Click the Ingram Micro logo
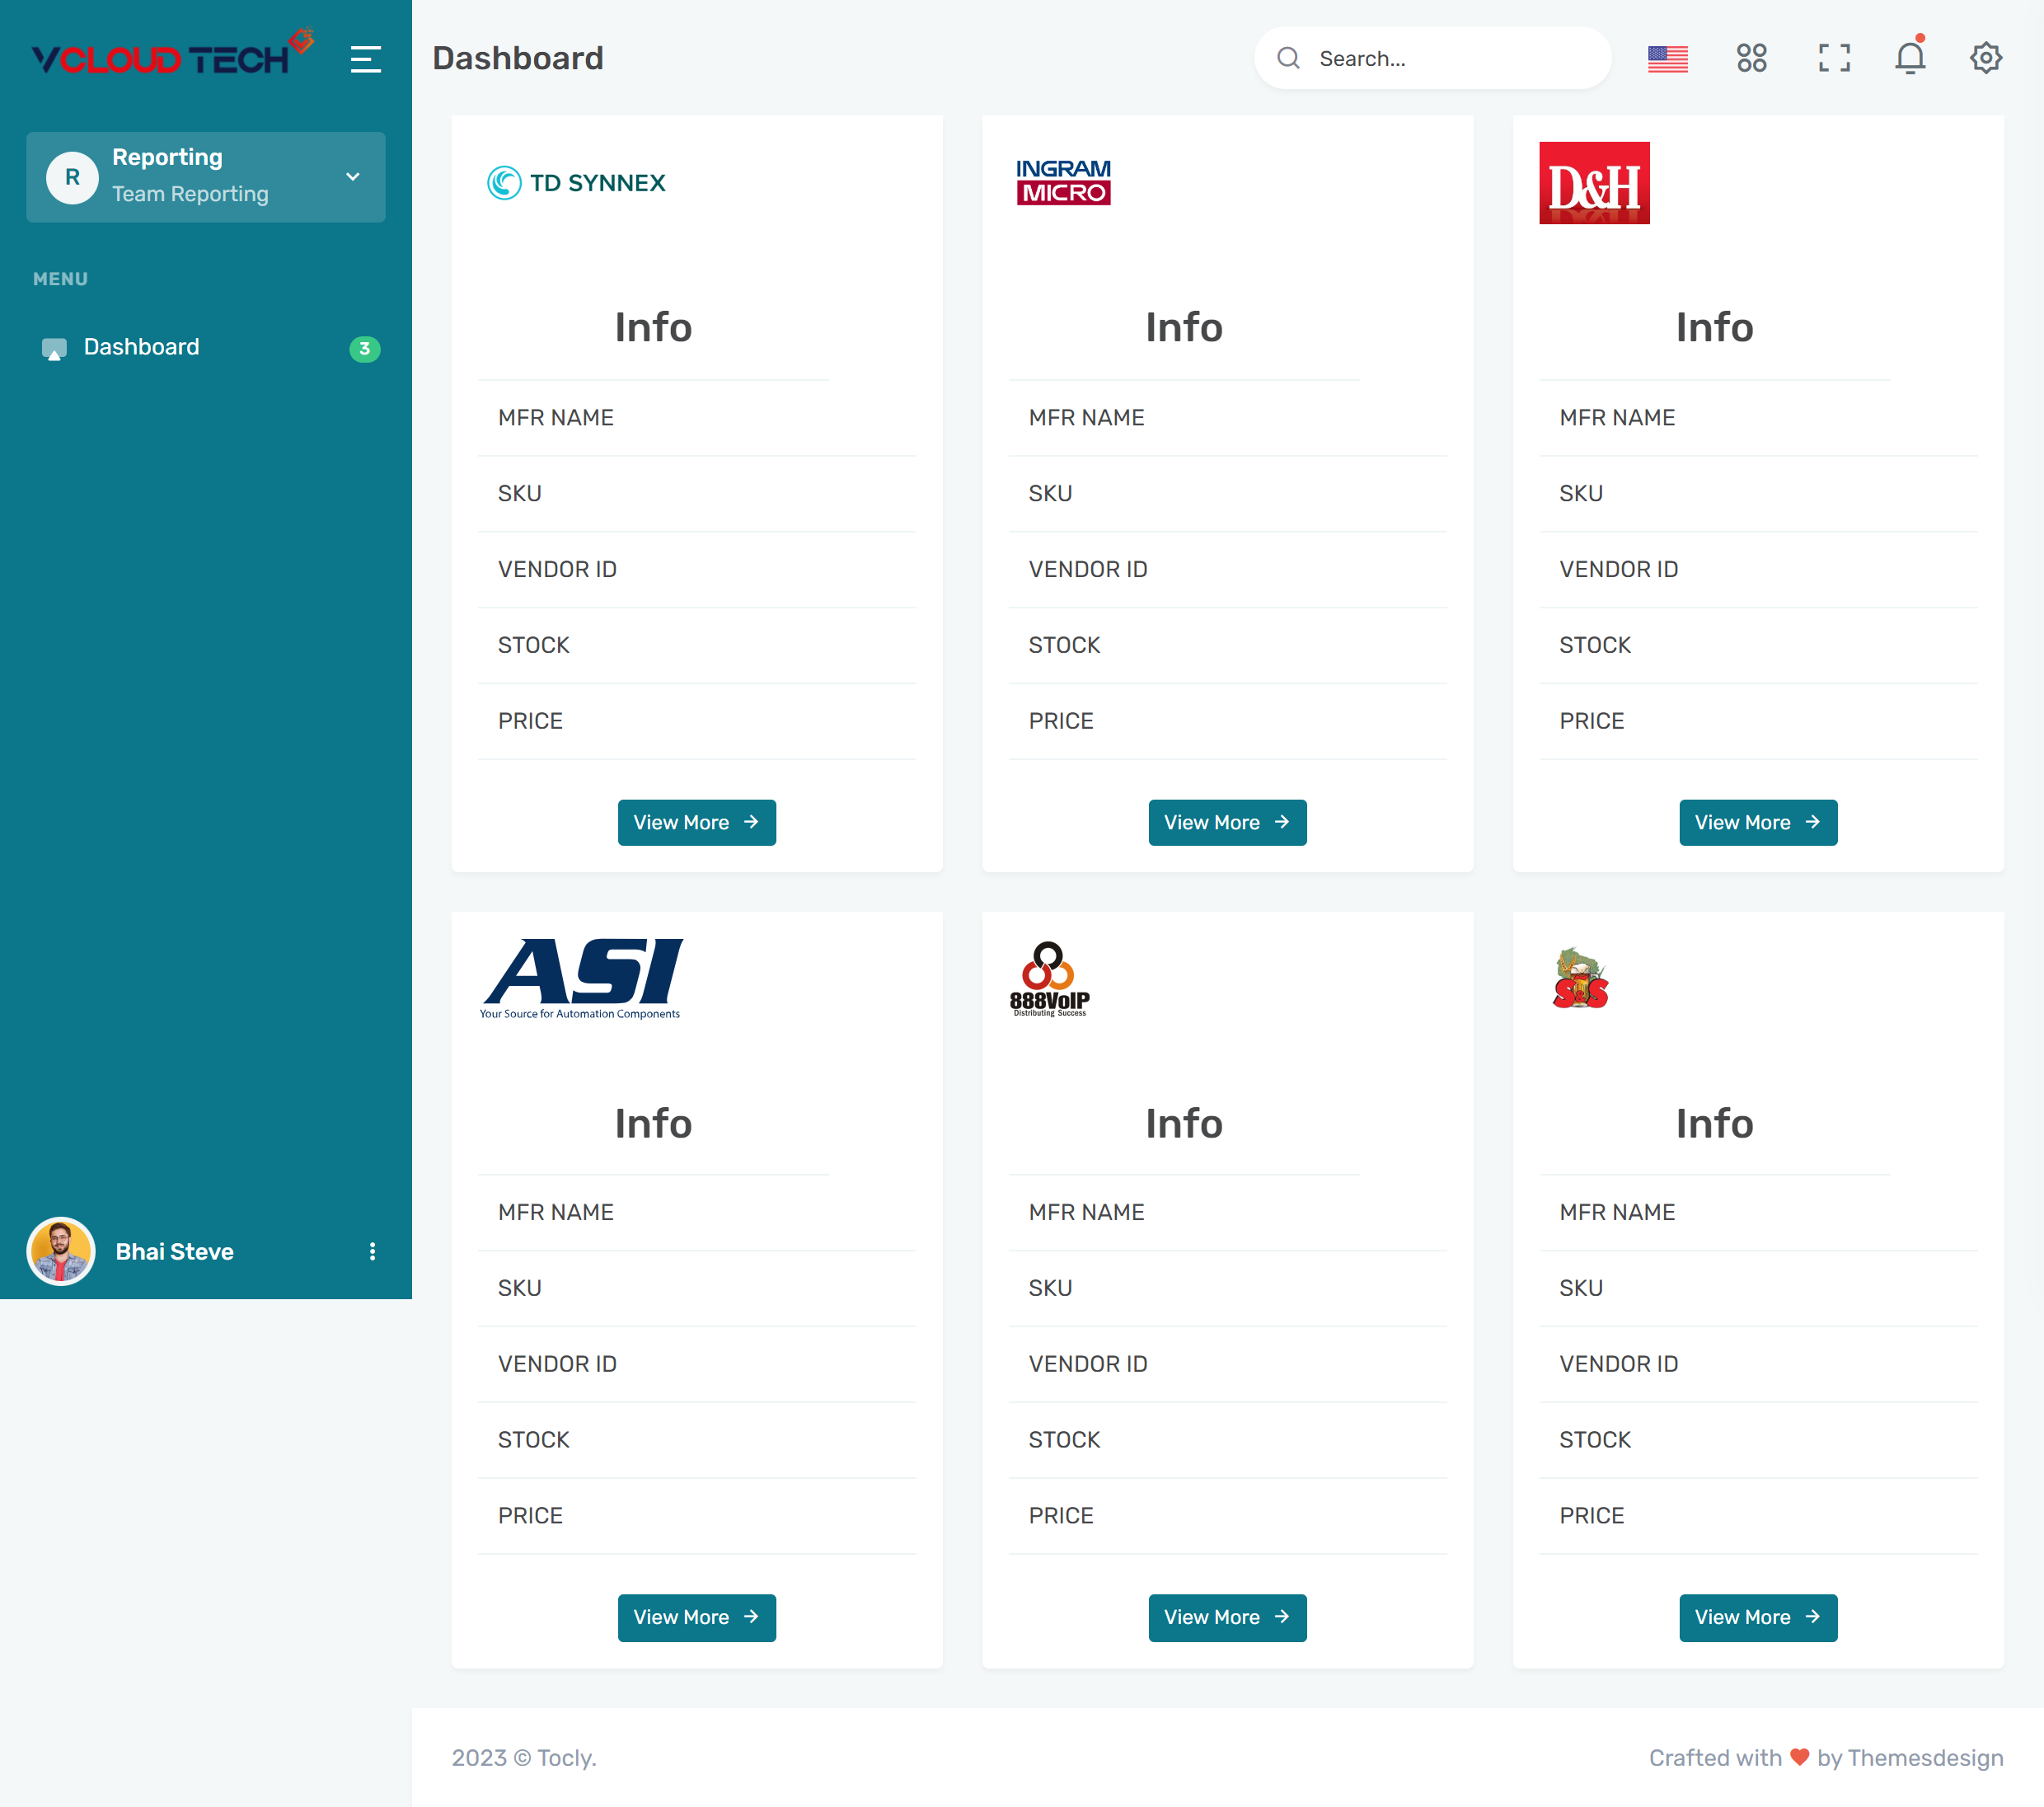The image size is (2044, 1807). tap(1063, 182)
